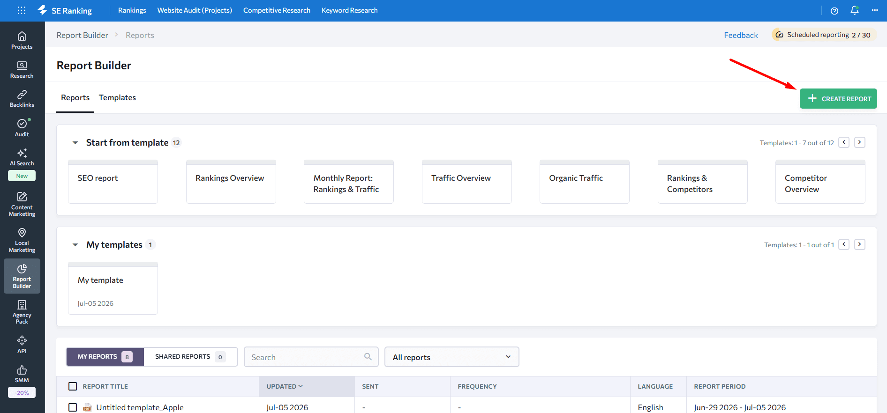Open the notifications bell
887x413 pixels.
click(855, 10)
